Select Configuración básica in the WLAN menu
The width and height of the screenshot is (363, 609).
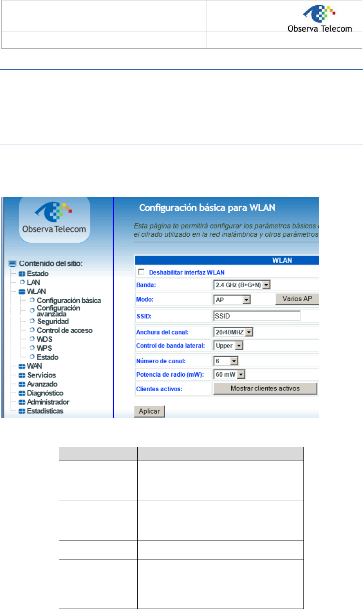tap(69, 300)
